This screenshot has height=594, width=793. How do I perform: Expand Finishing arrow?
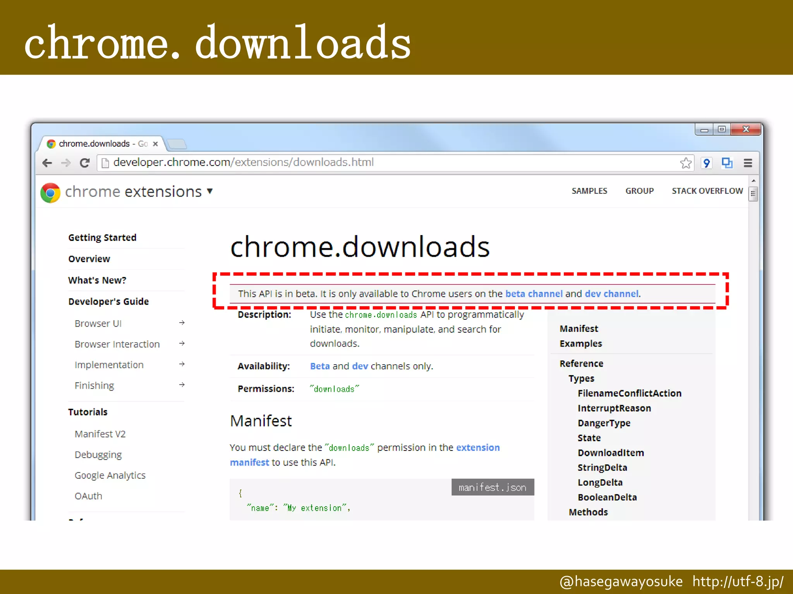[182, 385]
